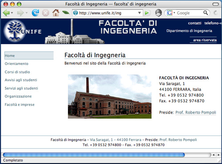The height and width of the screenshot is (164, 222).
Task: Click the green Back arrow button
Action: 6,13
